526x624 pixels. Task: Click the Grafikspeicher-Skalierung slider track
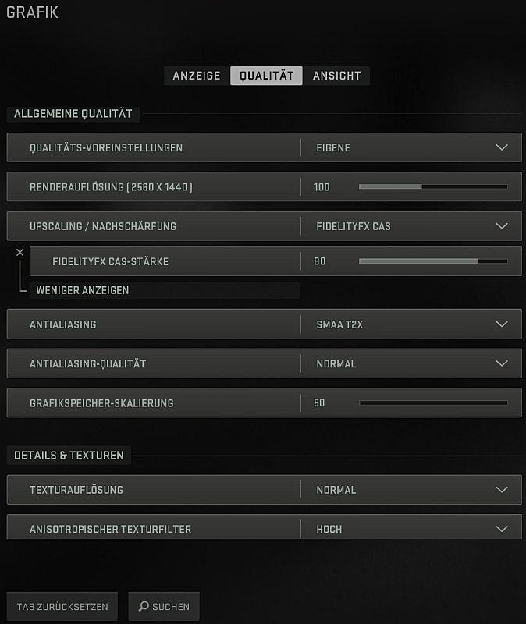(433, 402)
